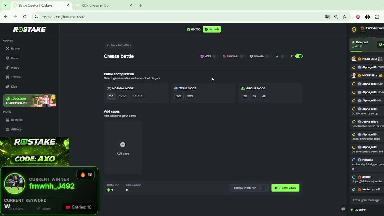Viewport: 384px width, 216px height.
Task: Focus the chat message input field
Action: coord(367,200)
